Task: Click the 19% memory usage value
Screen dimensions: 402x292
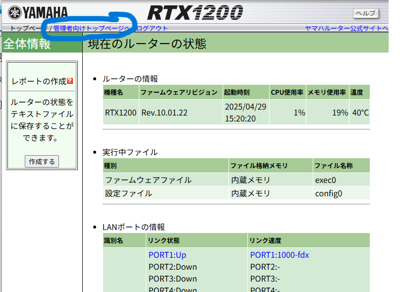Action: point(340,113)
